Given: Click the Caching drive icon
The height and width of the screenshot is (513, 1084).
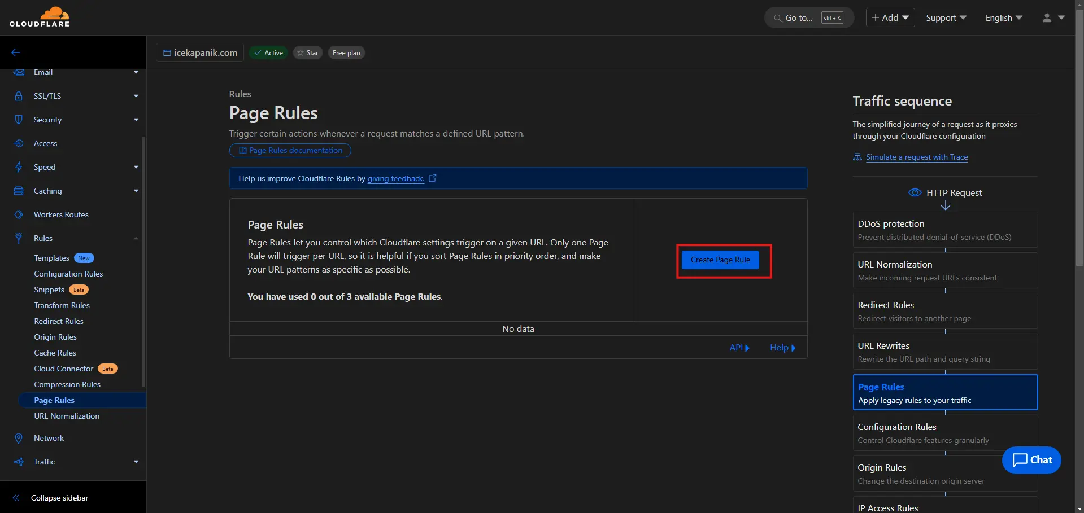Looking at the screenshot, I should [19, 191].
